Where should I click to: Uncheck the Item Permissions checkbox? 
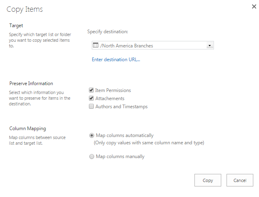pyautogui.click(x=91, y=90)
